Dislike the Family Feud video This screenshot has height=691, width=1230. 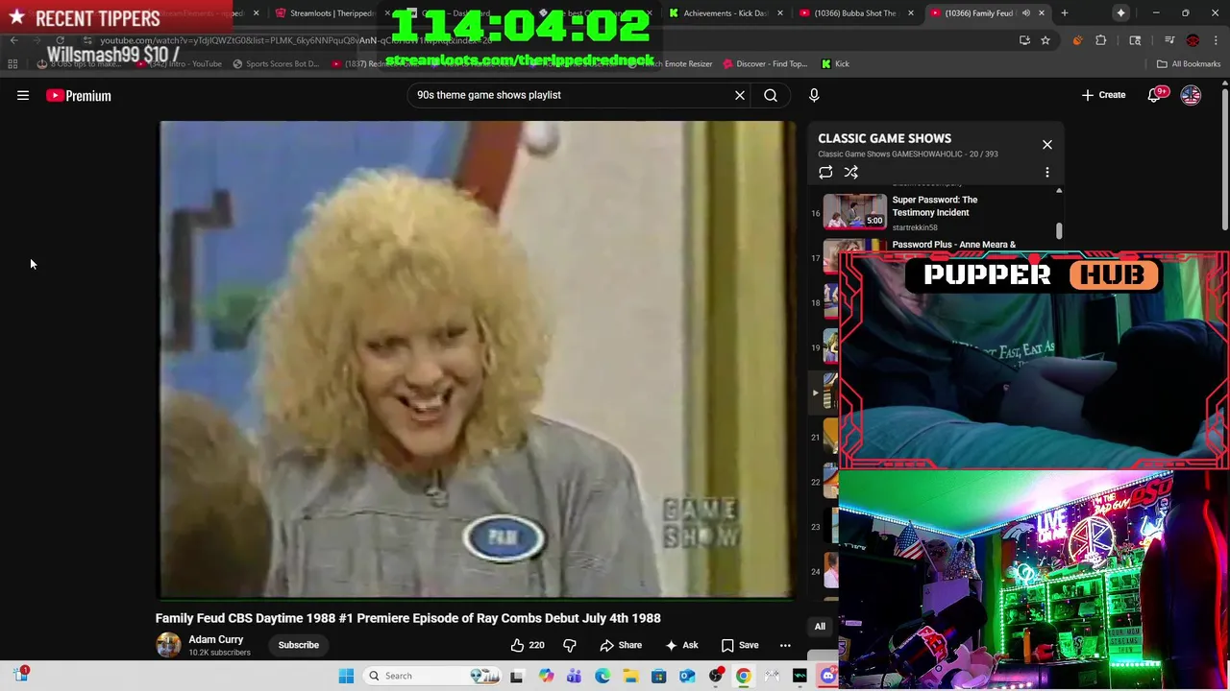coord(569,645)
